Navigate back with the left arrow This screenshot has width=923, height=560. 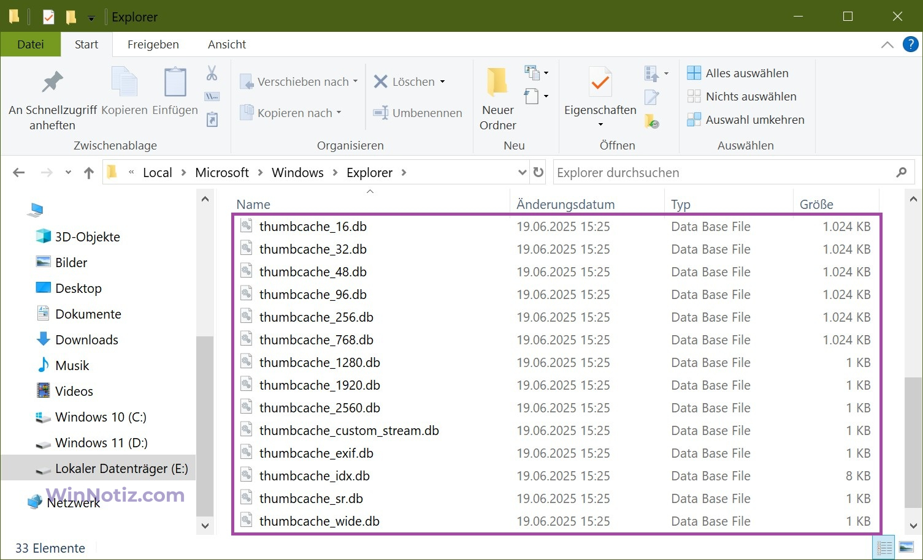(x=19, y=173)
